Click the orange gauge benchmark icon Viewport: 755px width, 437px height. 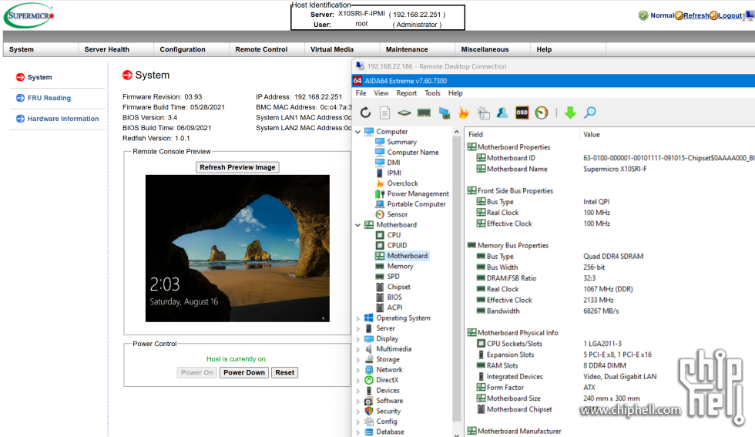tap(542, 113)
